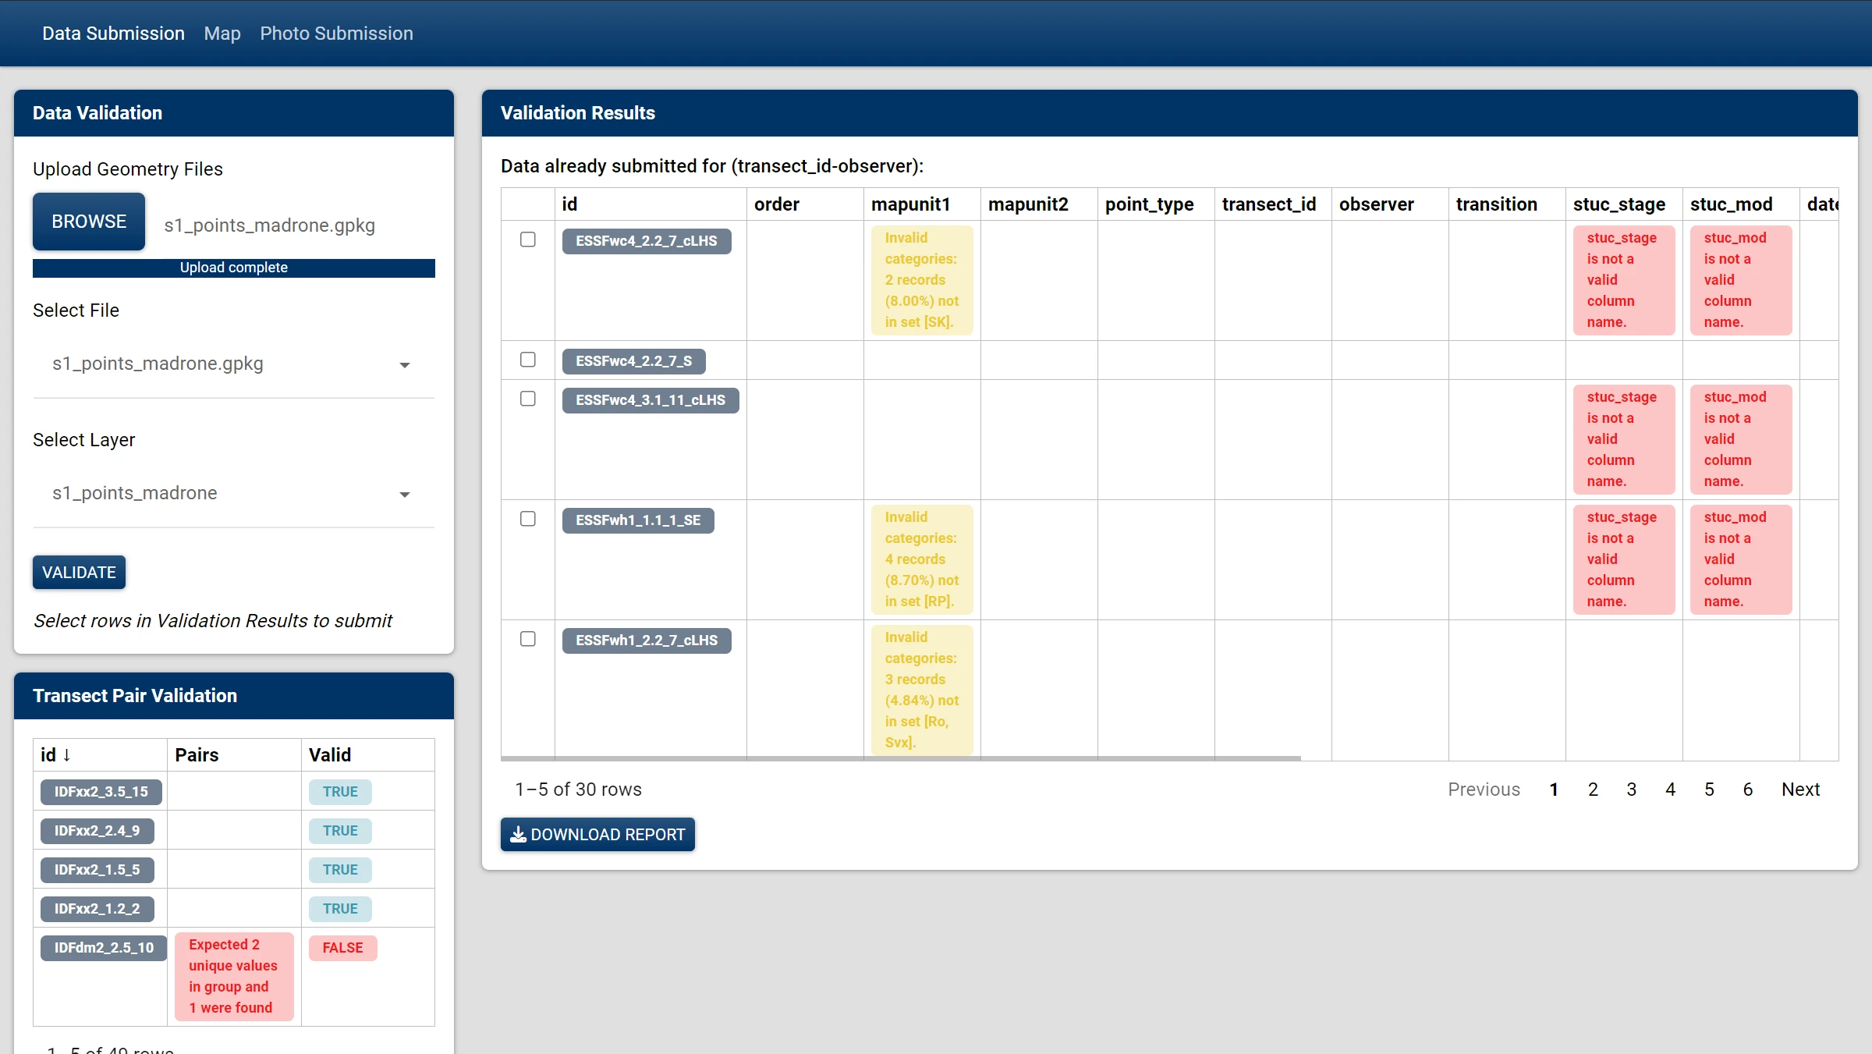Click the mapunit1 column header
1872x1054 pixels.
coord(910,204)
